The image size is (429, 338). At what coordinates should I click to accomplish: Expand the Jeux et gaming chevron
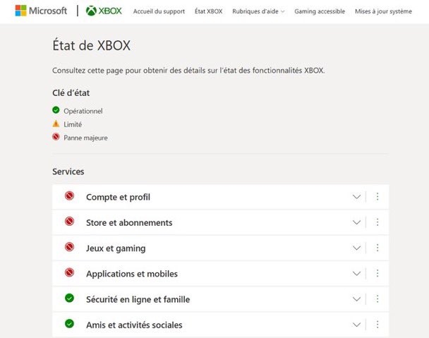[x=356, y=248]
